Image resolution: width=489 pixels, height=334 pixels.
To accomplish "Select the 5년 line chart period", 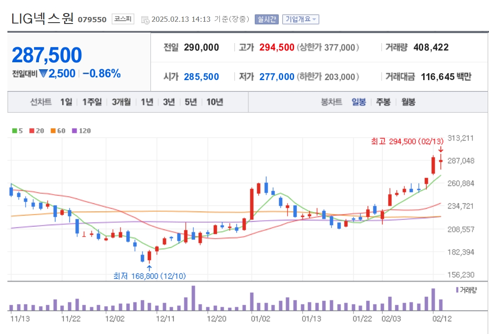I will [191, 102].
